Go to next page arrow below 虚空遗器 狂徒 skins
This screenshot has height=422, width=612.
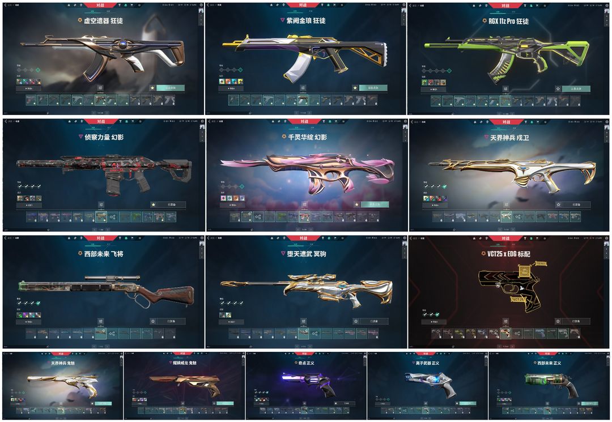point(107,113)
